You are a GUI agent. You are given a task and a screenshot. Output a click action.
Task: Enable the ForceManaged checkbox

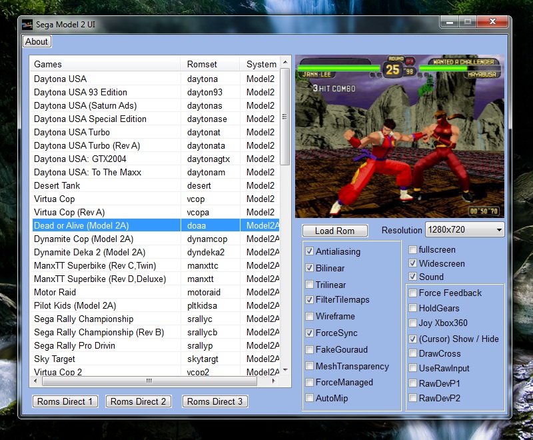[309, 382]
